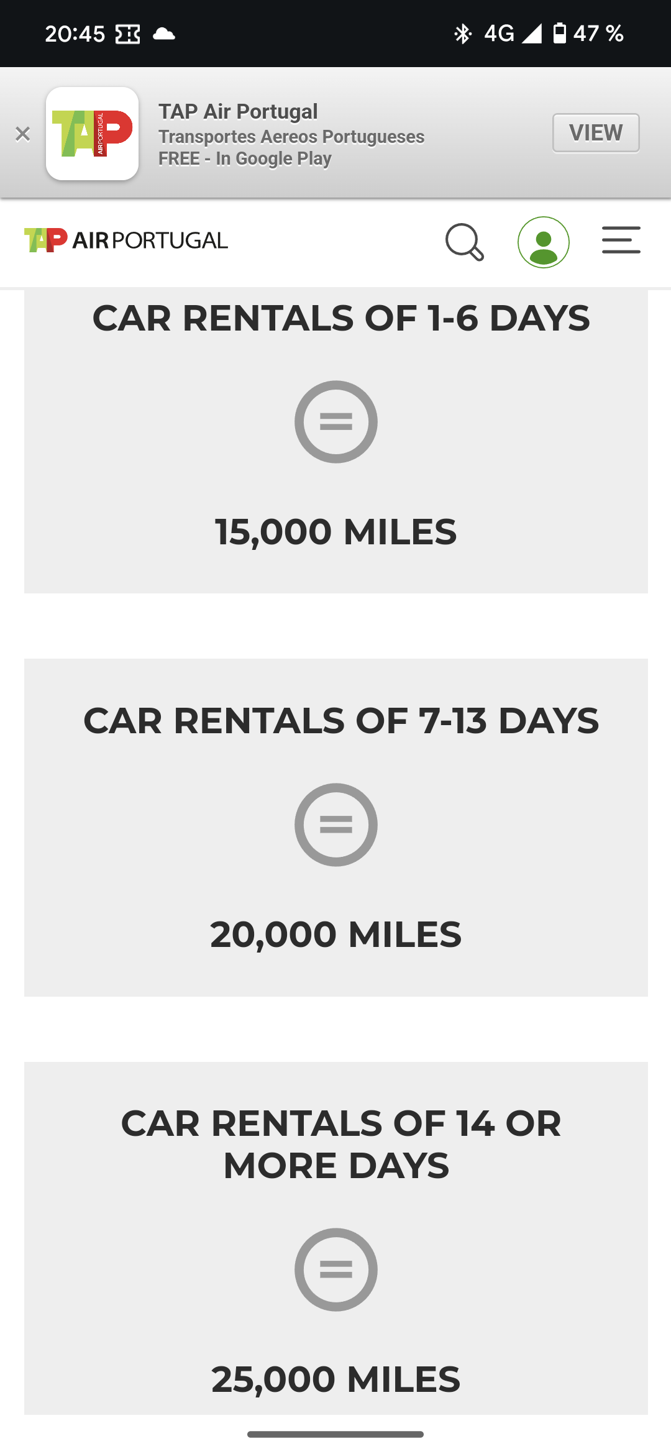Tap the bottom navigation gesture handle
671x1454 pixels.
[335, 1434]
